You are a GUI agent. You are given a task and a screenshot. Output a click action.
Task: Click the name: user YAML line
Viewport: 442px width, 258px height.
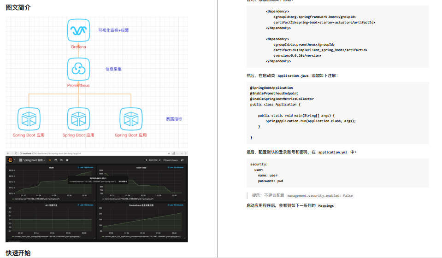[x=268, y=175]
